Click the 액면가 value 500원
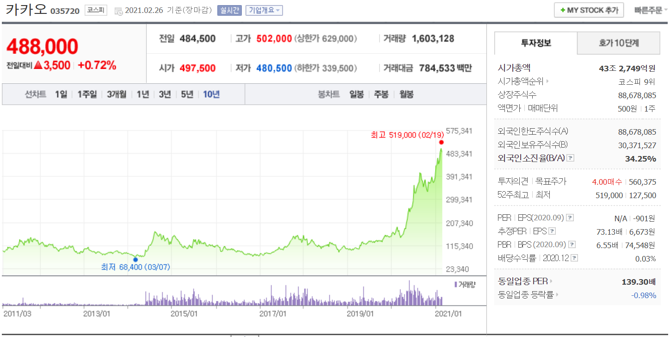Image resolution: width=670 pixels, height=337 pixels. [627, 109]
